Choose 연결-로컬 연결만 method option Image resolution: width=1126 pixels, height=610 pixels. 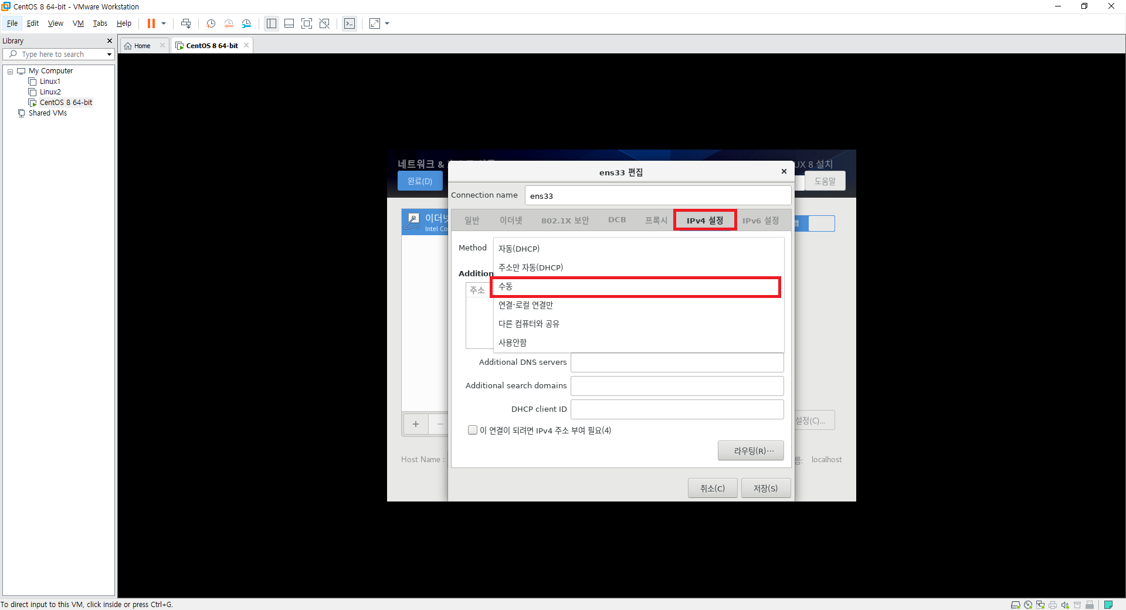click(639, 305)
